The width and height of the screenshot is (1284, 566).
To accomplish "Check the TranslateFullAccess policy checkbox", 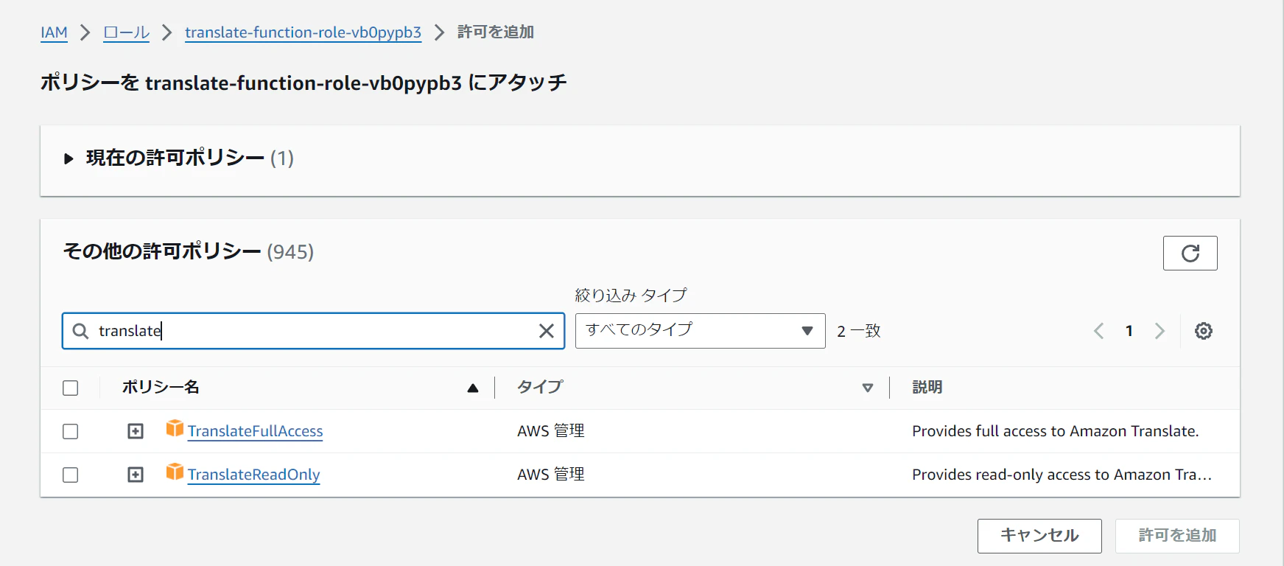I will [71, 431].
